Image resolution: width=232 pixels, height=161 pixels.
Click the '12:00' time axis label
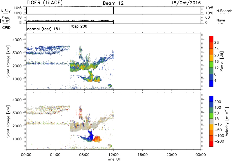(113, 155)
